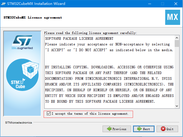
Task: Click inside the license agreement text area
Action: 109,72
